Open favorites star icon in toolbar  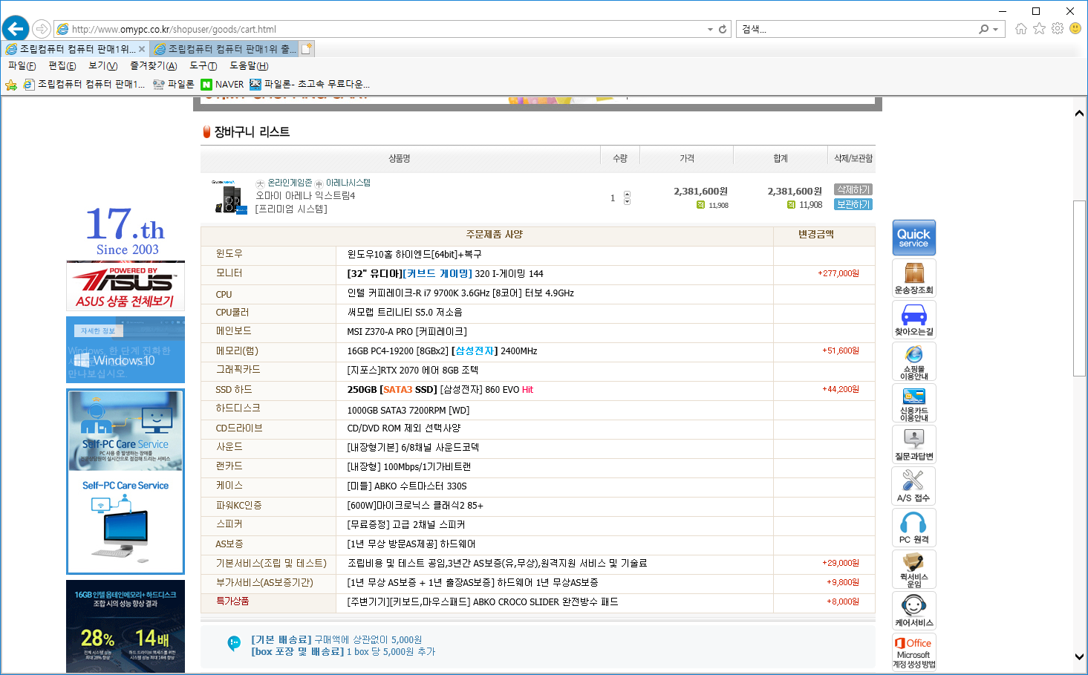[x=1039, y=28]
